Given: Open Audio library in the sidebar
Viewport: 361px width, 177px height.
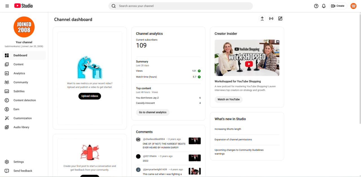Looking at the screenshot, I should coord(24,127).
